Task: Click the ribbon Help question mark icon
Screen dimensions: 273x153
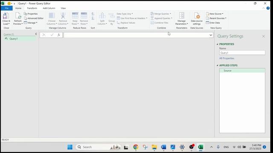Action: (x=268, y=8)
